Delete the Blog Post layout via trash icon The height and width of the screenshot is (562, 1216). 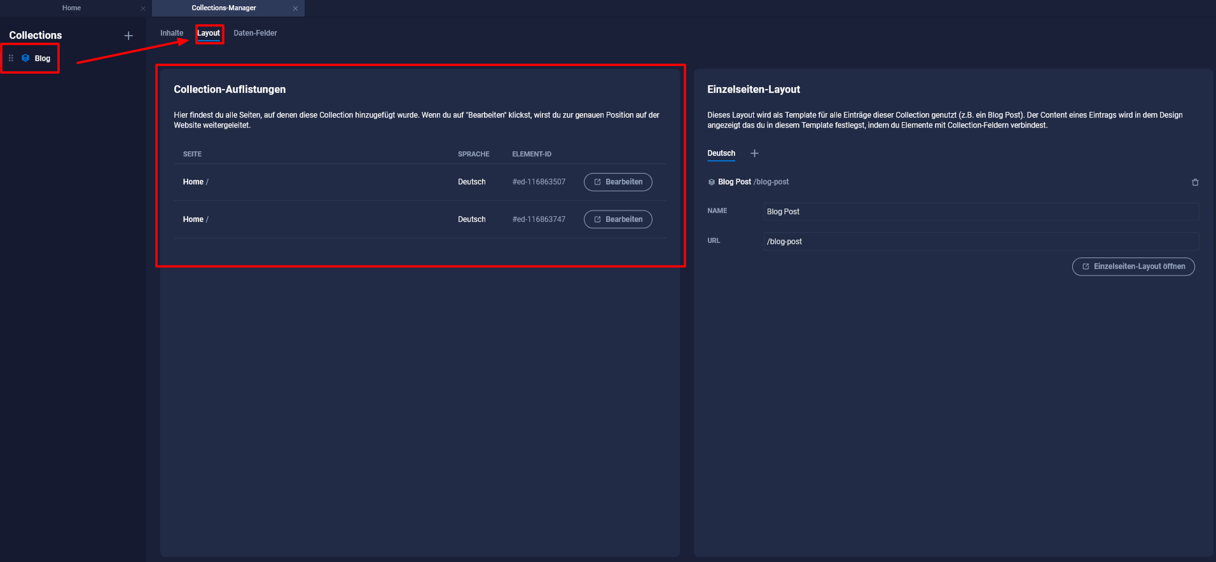coord(1195,182)
